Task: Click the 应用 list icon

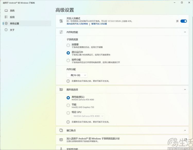Action: (6, 17)
